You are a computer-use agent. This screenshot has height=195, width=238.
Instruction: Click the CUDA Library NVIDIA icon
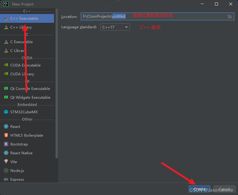[x=6, y=74]
